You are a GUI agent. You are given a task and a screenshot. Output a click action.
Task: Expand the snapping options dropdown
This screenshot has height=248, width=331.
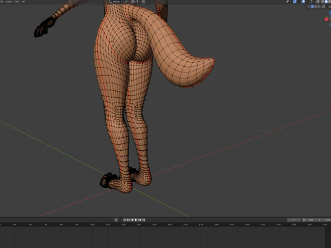(x=138, y=1)
